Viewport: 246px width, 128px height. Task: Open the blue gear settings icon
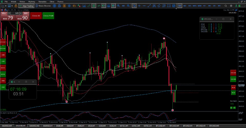(69, 6)
